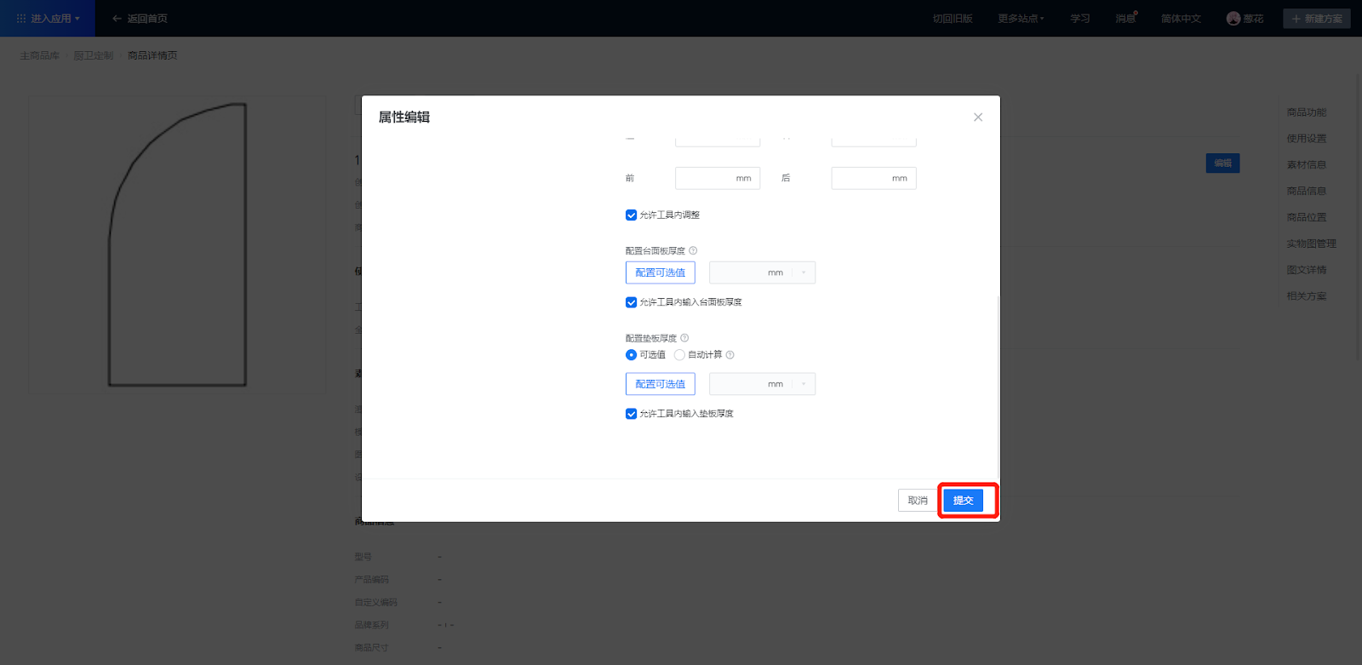Jump to 使用设置 section in the sidebar
Screen dimensions: 1362x665
click(1307, 139)
